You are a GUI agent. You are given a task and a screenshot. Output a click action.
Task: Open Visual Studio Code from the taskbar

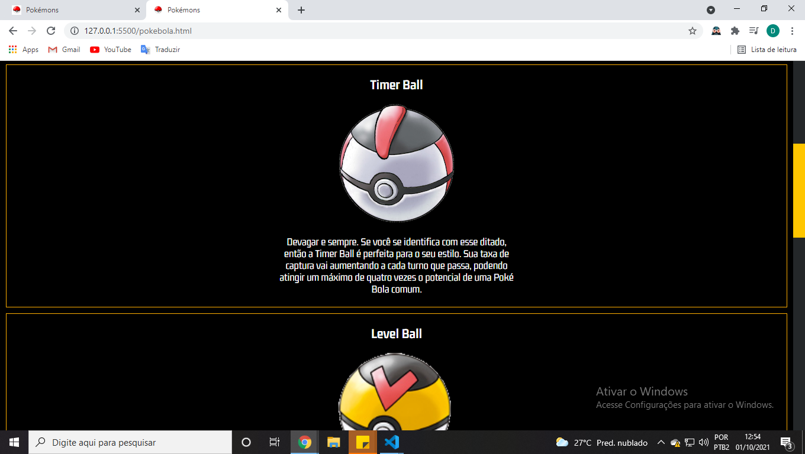click(392, 442)
